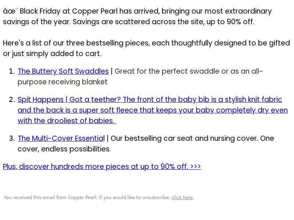The image size is (294, 220).
Task: Click the "purpose receiving blanket" description text
Action: (x=62, y=82)
